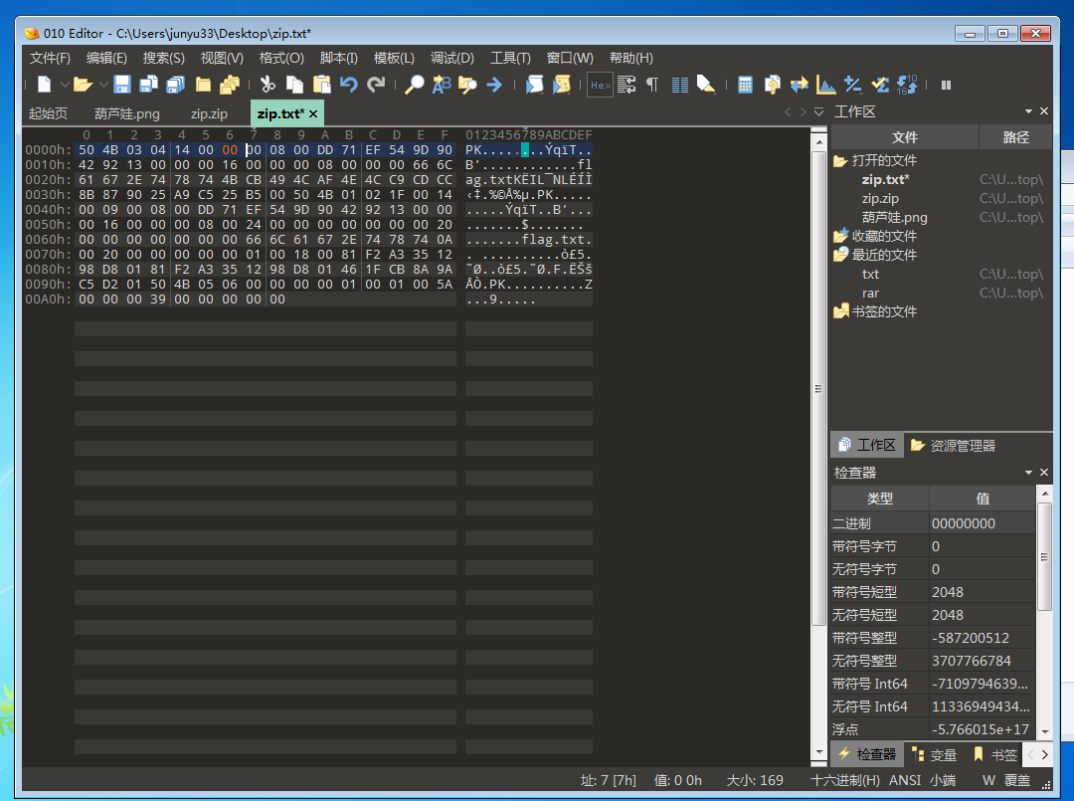Click the Goto arrow icon
The width and height of the screenshot is (1074, 801).
pos(494,85)
